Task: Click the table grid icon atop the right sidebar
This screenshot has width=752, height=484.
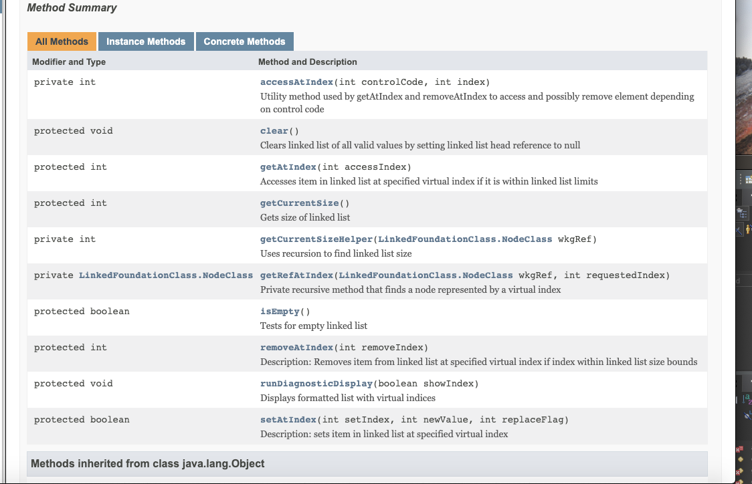Action: [x=747, y=179]
